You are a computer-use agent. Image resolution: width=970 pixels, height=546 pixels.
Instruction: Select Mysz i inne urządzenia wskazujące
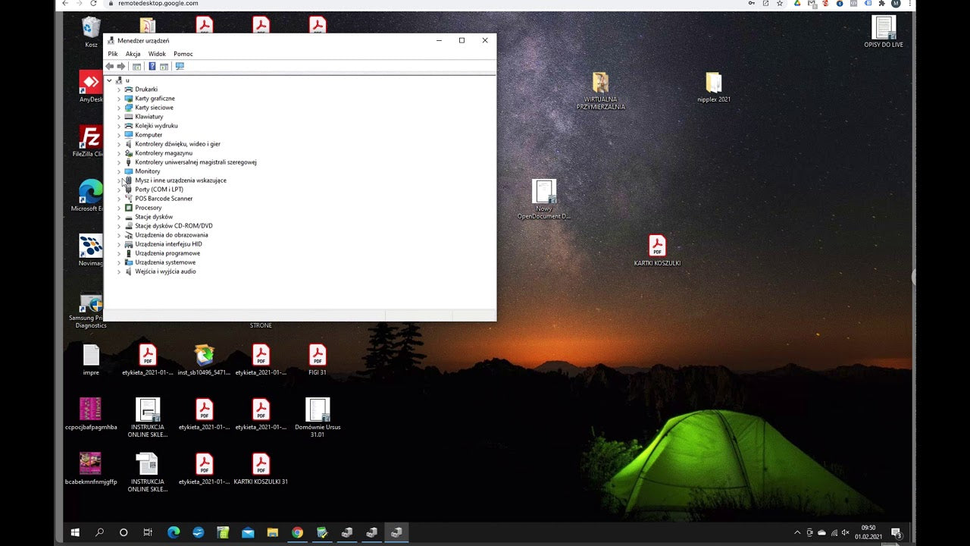tap(180, 180)
